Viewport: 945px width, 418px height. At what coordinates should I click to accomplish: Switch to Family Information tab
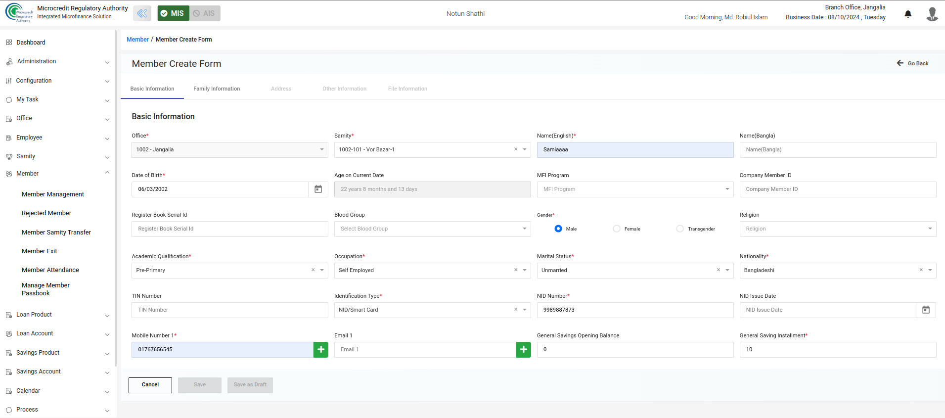click(217, 89)
